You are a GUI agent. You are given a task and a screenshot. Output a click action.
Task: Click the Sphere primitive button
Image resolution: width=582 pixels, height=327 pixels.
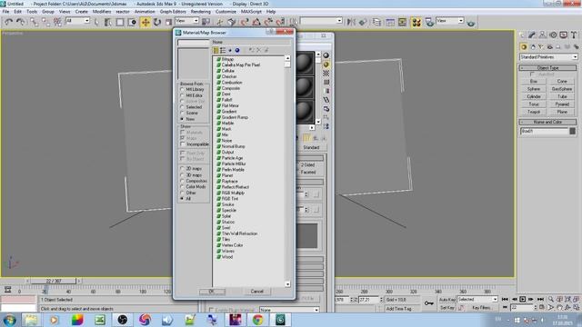(x=534, y=89)
